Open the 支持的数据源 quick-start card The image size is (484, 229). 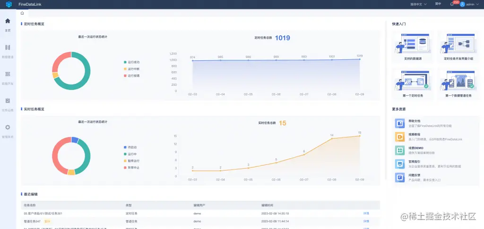coord(412,47)
